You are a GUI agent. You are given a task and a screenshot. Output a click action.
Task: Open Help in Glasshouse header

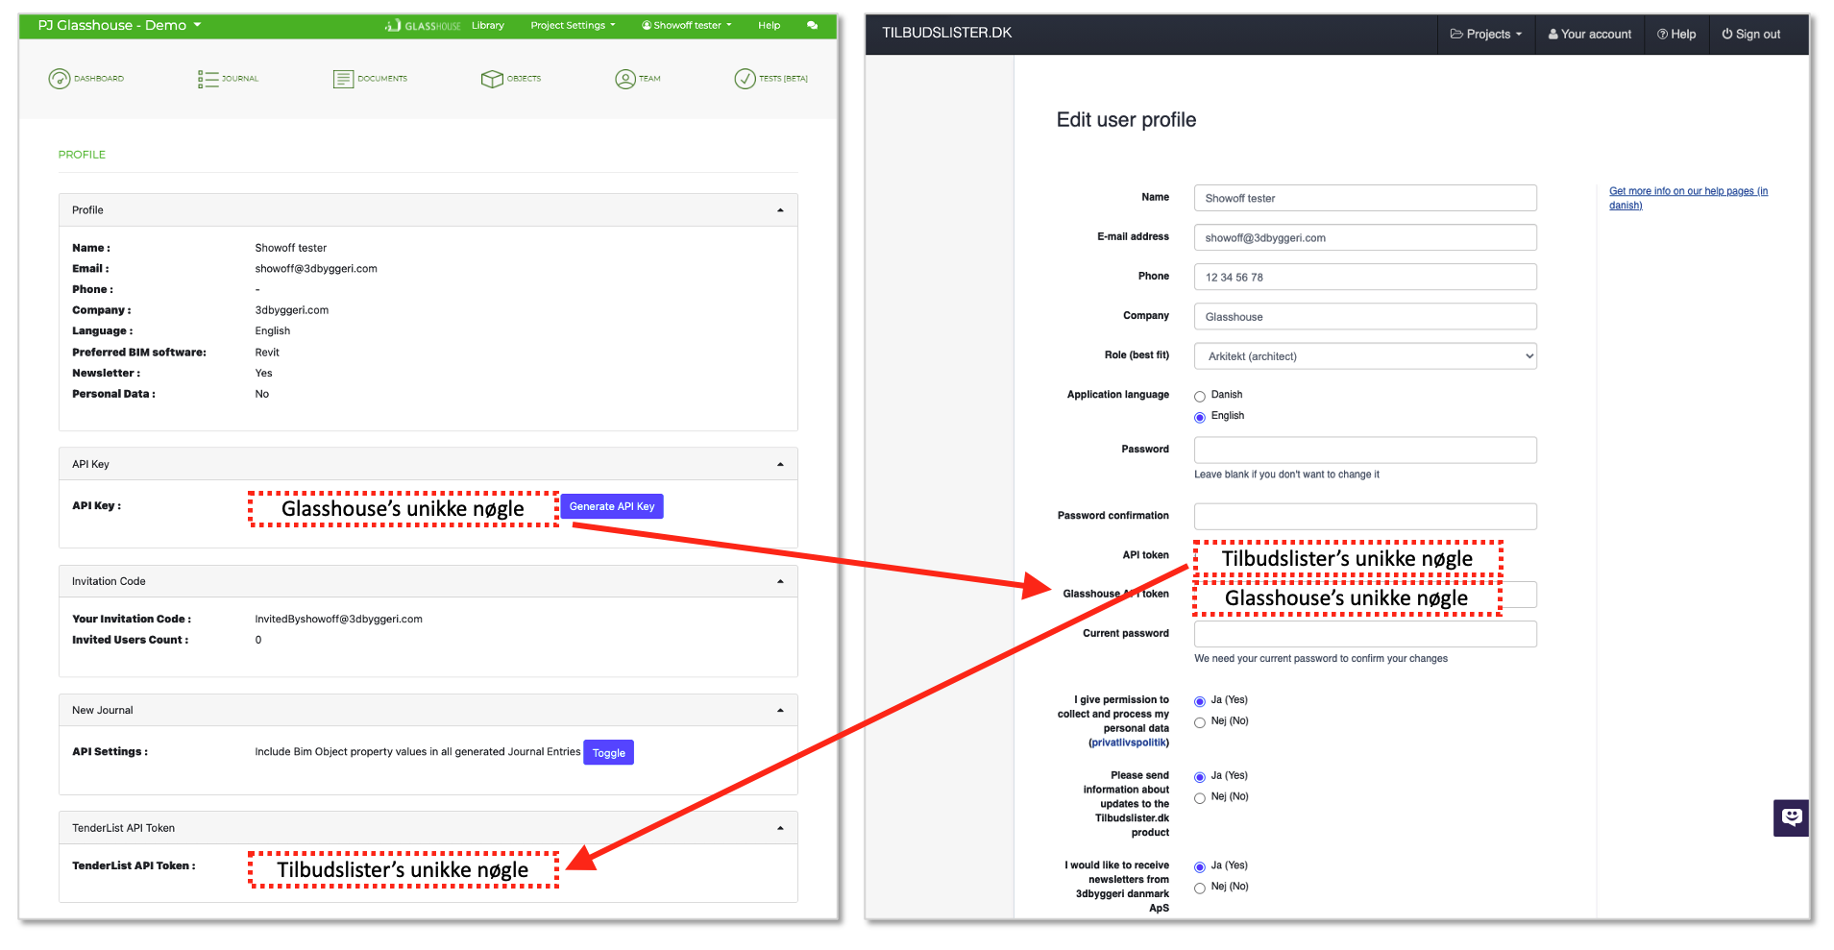tap(769, 26)
